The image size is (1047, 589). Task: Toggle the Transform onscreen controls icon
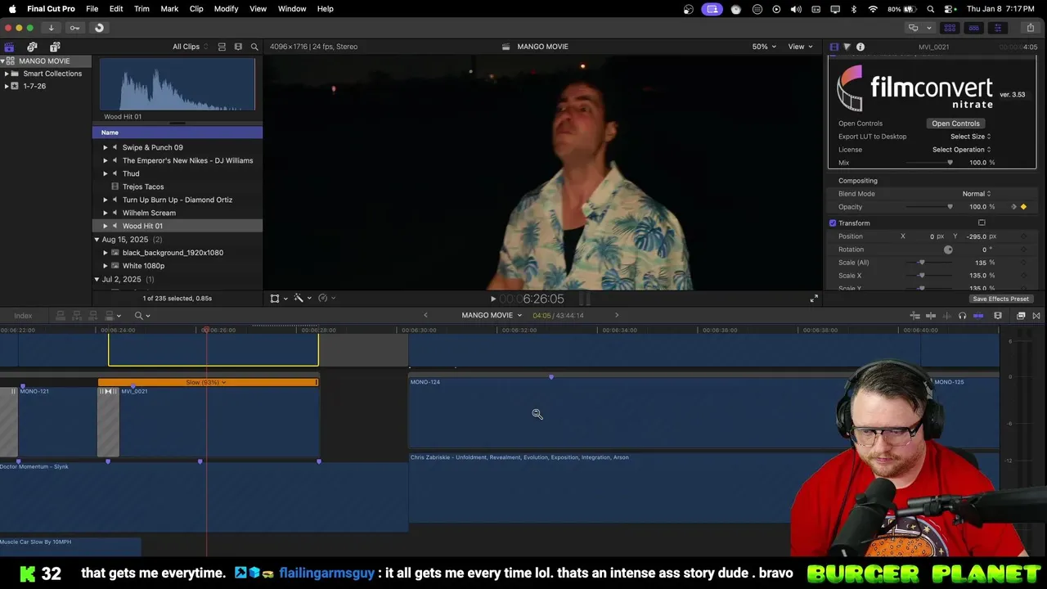coord(982,223)
